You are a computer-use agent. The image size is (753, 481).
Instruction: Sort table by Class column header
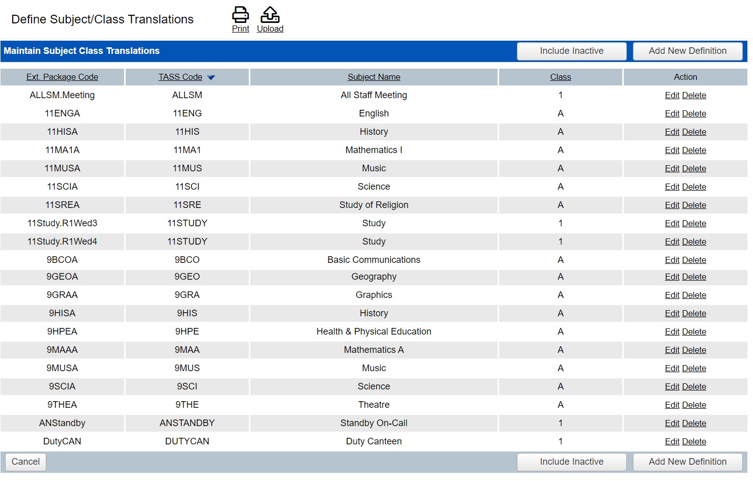pos(560,77)
